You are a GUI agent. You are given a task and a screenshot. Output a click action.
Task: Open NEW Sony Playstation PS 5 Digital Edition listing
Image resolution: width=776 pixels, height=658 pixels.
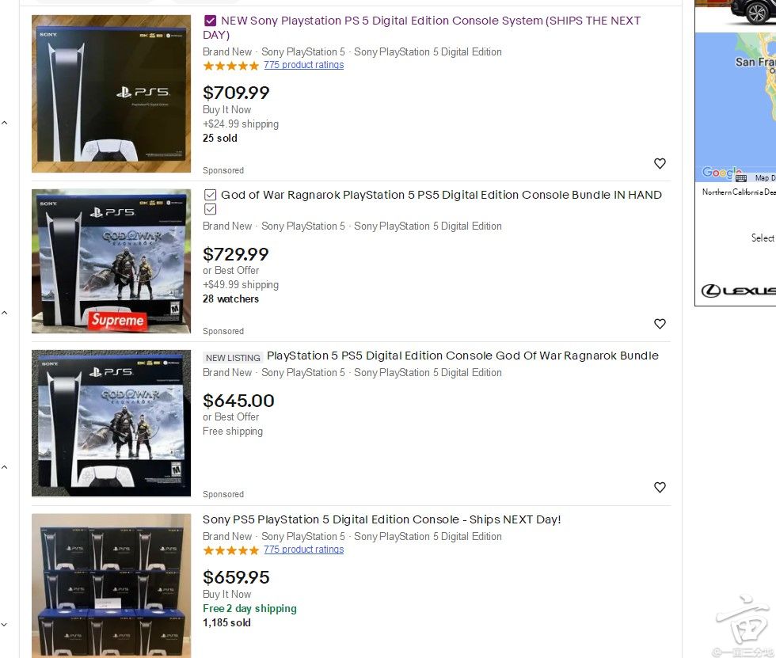coord(421,28)
